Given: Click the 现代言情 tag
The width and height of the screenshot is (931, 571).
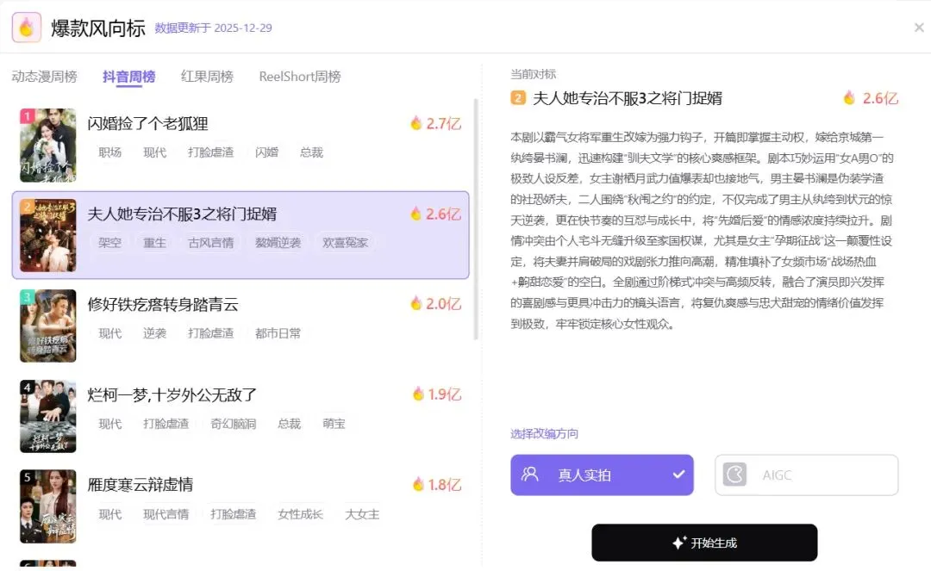Looking at the screenshot, I should click(x=166, y=514).
